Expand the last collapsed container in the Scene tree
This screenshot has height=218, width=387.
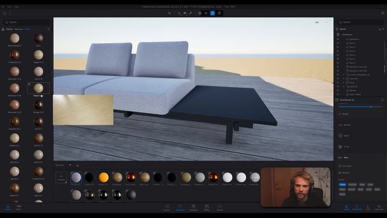click(343, 87)
